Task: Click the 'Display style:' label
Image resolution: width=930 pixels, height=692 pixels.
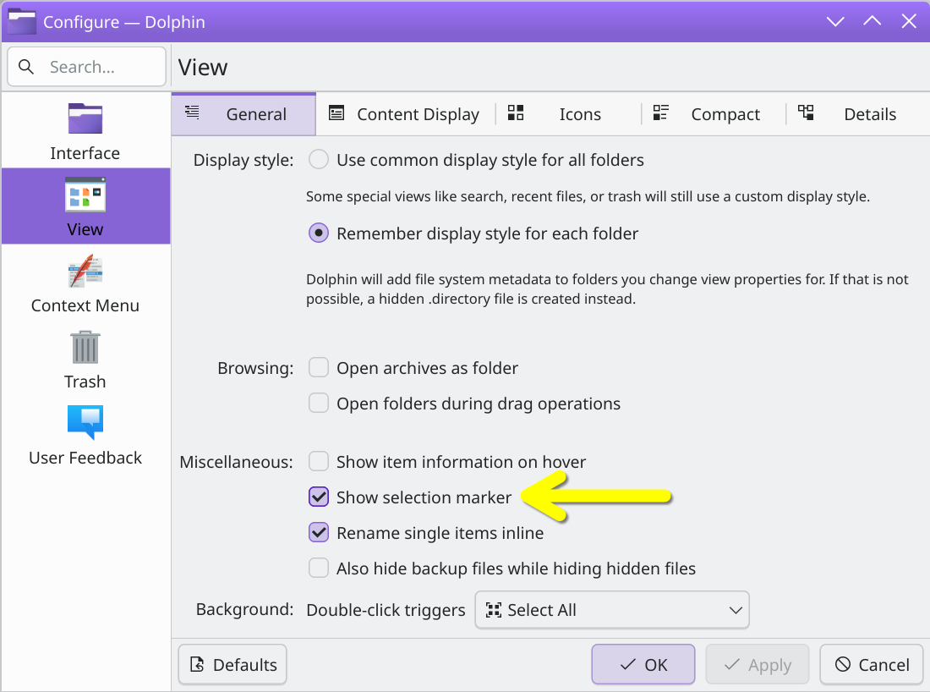Action: click(243, 160)
